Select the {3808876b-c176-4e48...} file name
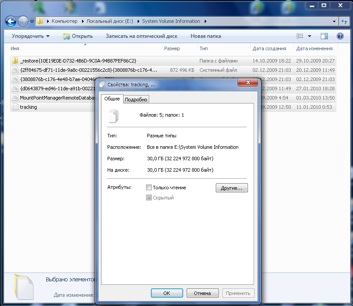 point(58,79)
